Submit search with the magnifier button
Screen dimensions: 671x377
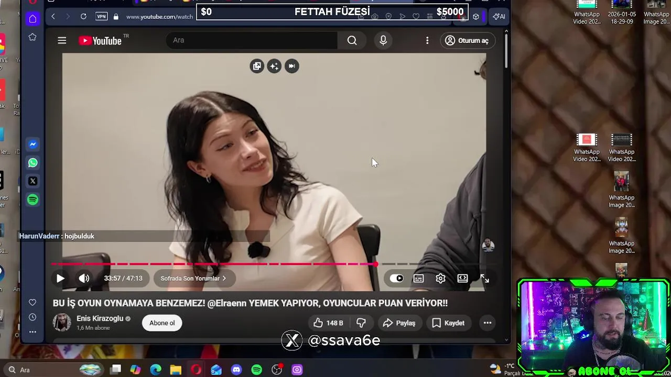click(352, 40)
